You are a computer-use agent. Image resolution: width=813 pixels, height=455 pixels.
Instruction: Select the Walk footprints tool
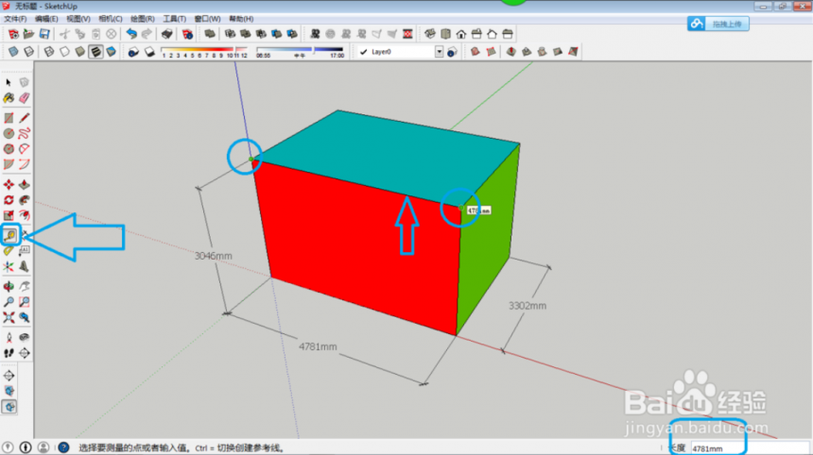pos(9,353)
